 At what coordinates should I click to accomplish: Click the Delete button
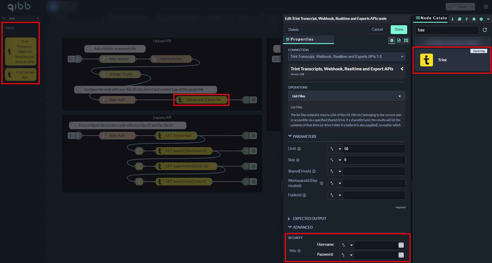pos(293,30)
